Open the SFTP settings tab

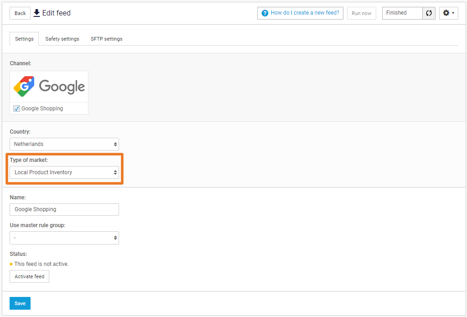[107, 39]
